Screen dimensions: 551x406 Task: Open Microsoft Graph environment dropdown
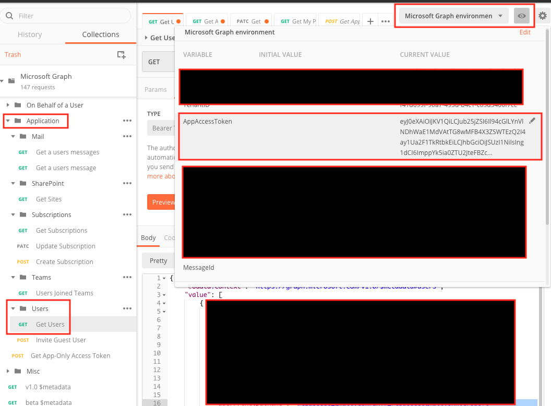pyautogui.click(x=453, y=16)
